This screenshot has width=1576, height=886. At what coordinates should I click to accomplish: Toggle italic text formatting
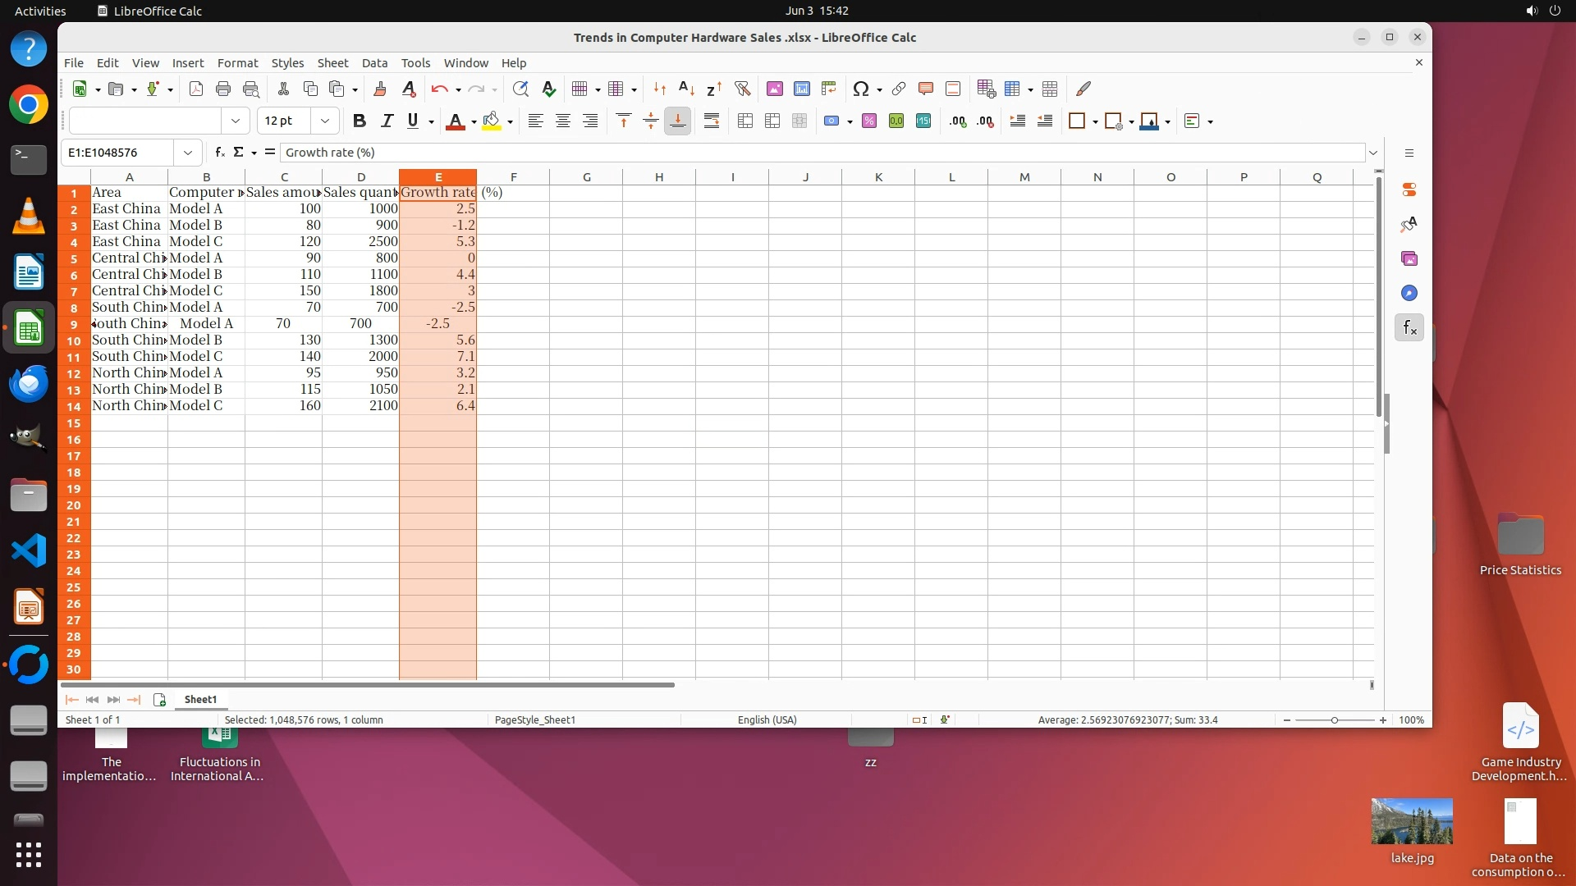(x=387, y=121)
